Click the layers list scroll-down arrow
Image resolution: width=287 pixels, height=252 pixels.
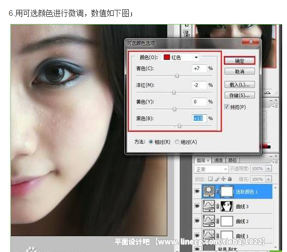pos(276,248)
